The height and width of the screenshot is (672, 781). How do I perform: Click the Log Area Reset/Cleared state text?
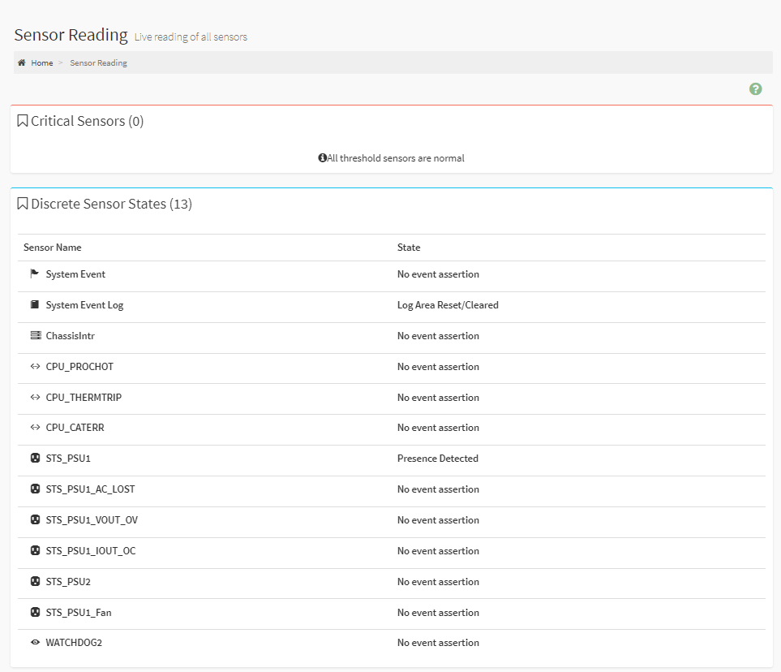(x=448, y=305)
